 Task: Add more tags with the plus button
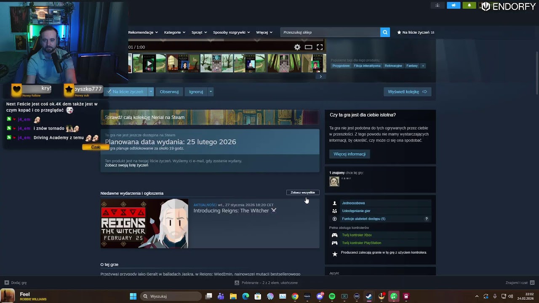click(x=423, y=66)
